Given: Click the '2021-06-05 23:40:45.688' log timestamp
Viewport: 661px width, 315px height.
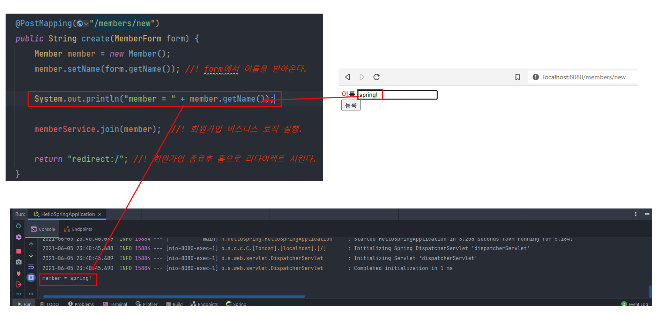Looking at the screenshot, I should [x=78, y=249].
